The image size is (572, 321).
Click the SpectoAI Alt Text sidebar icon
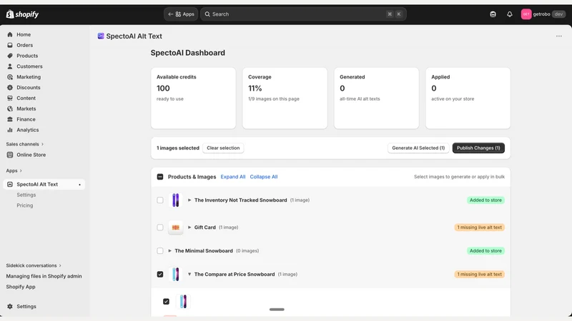(10, 184)
